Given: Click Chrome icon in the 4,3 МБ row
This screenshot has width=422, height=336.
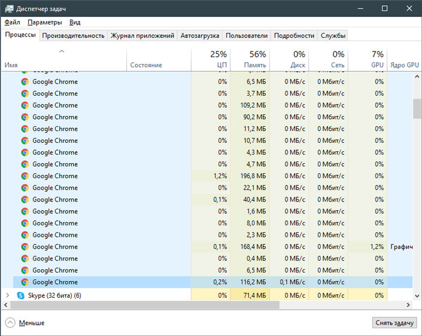Looking at the screenshot, I should pyautogui.click(x=25, y=152).
